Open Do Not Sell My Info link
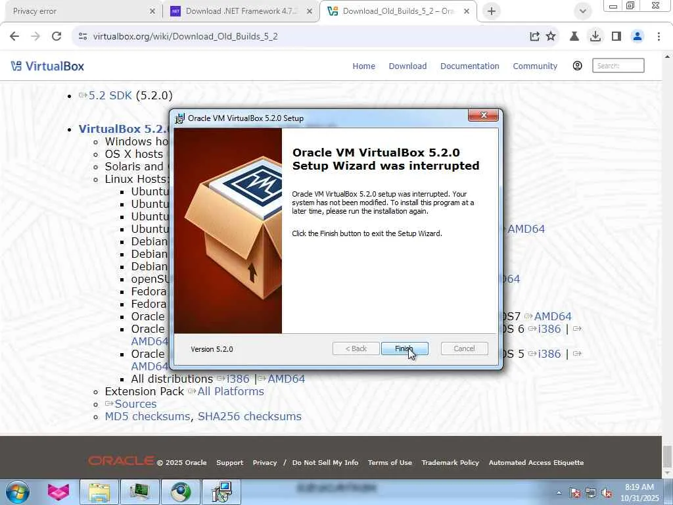The width and height of the screenshot is (673, 505). (325, 462)
